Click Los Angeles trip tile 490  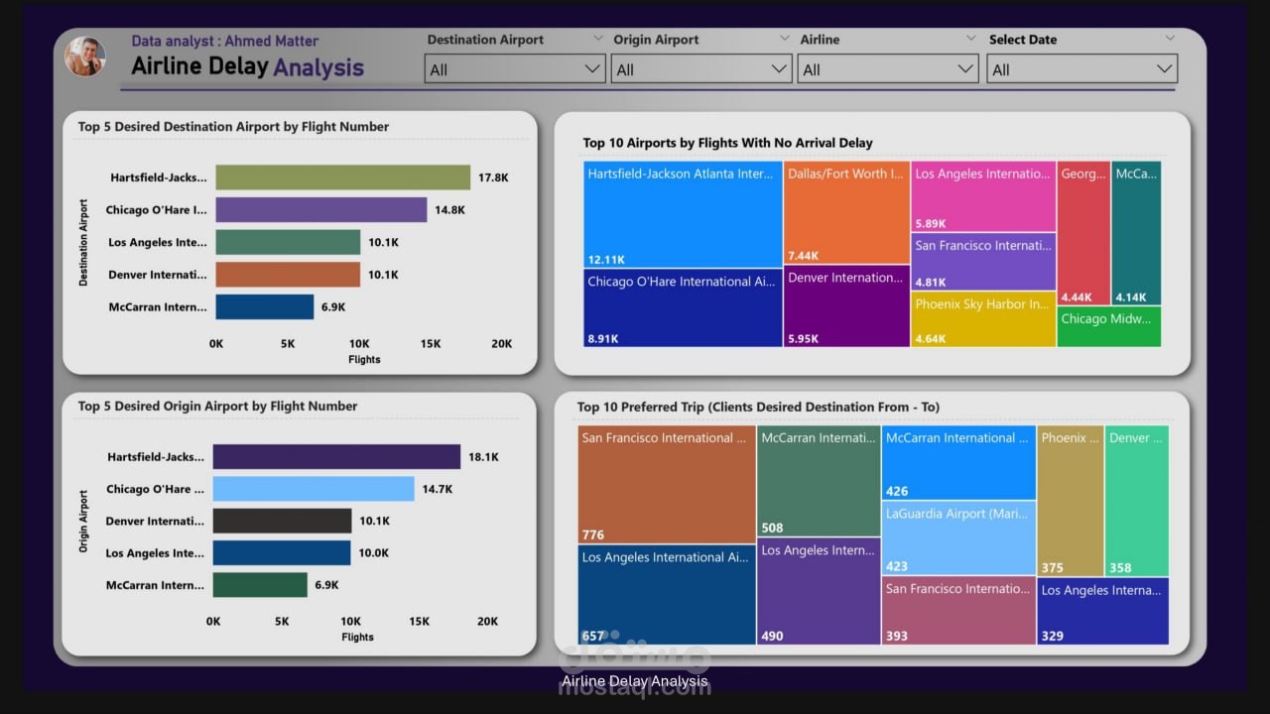[819, 591]
